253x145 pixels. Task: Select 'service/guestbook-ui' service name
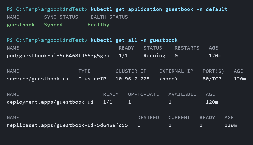(x=38, y=79)
